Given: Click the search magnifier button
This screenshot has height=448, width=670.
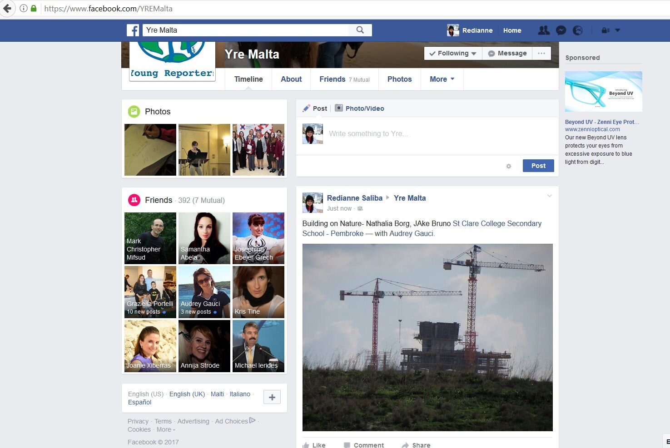Looking at the screenshot, I should (360, 30).
